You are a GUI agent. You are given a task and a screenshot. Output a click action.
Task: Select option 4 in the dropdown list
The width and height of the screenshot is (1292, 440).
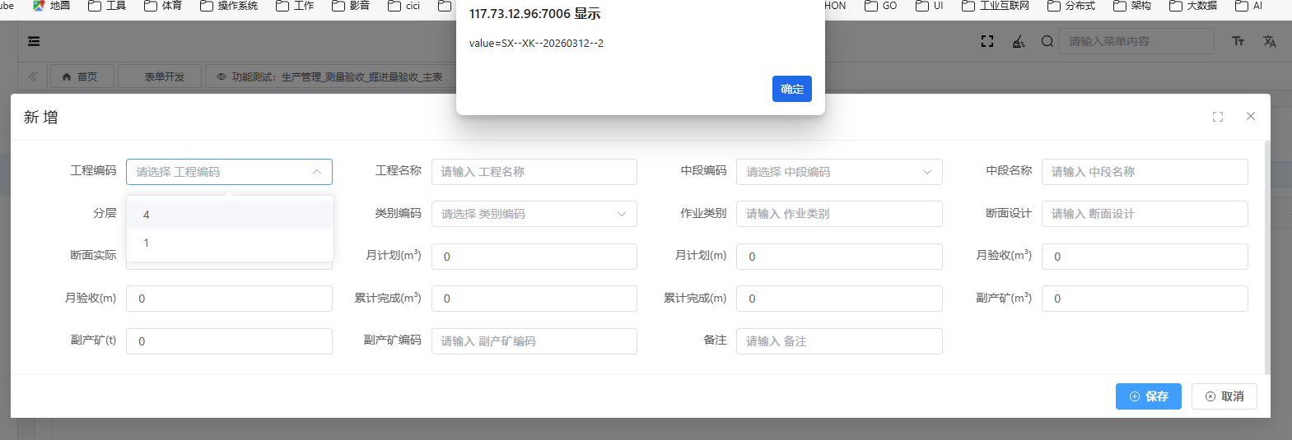(x=230, y=215)
